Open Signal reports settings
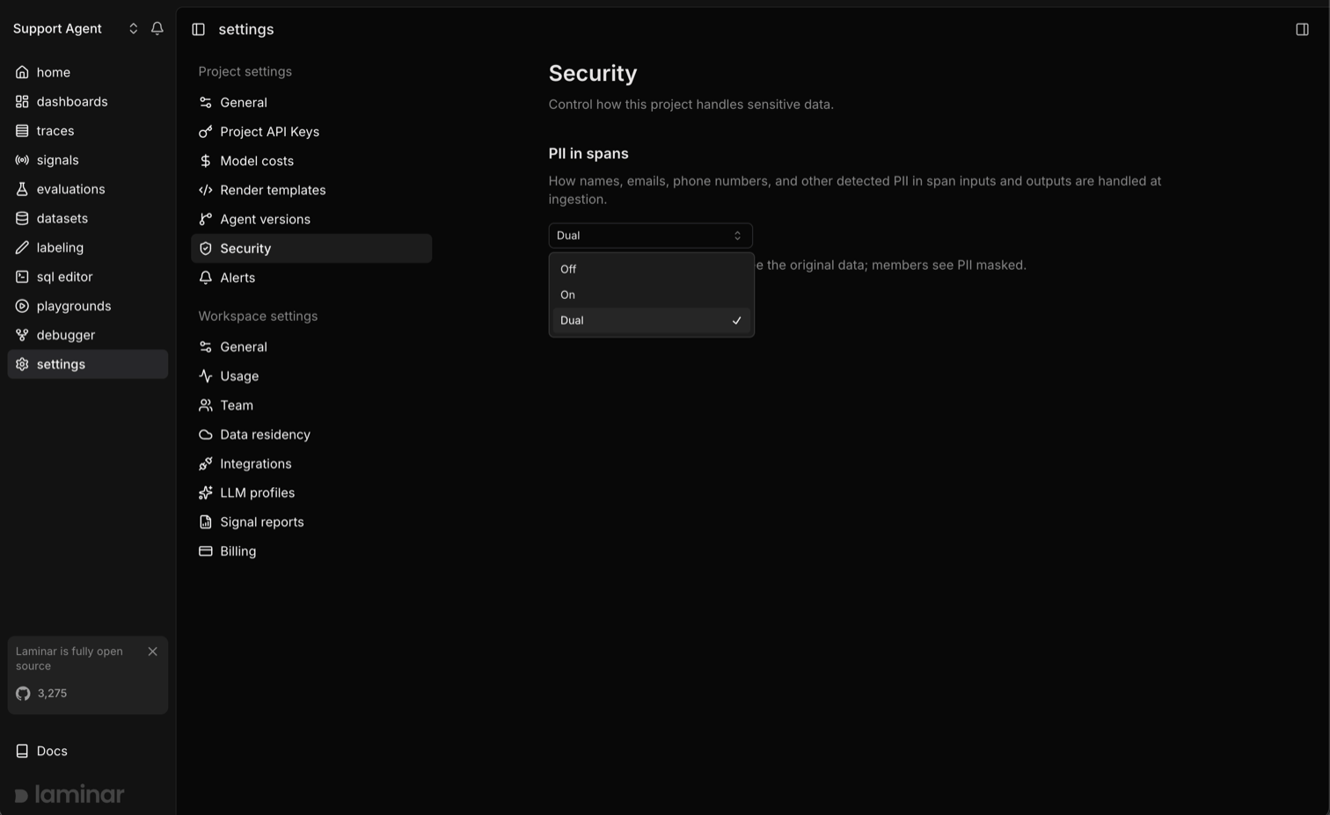 tap(311, 522)
